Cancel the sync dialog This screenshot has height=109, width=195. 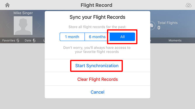click(98, 92)
